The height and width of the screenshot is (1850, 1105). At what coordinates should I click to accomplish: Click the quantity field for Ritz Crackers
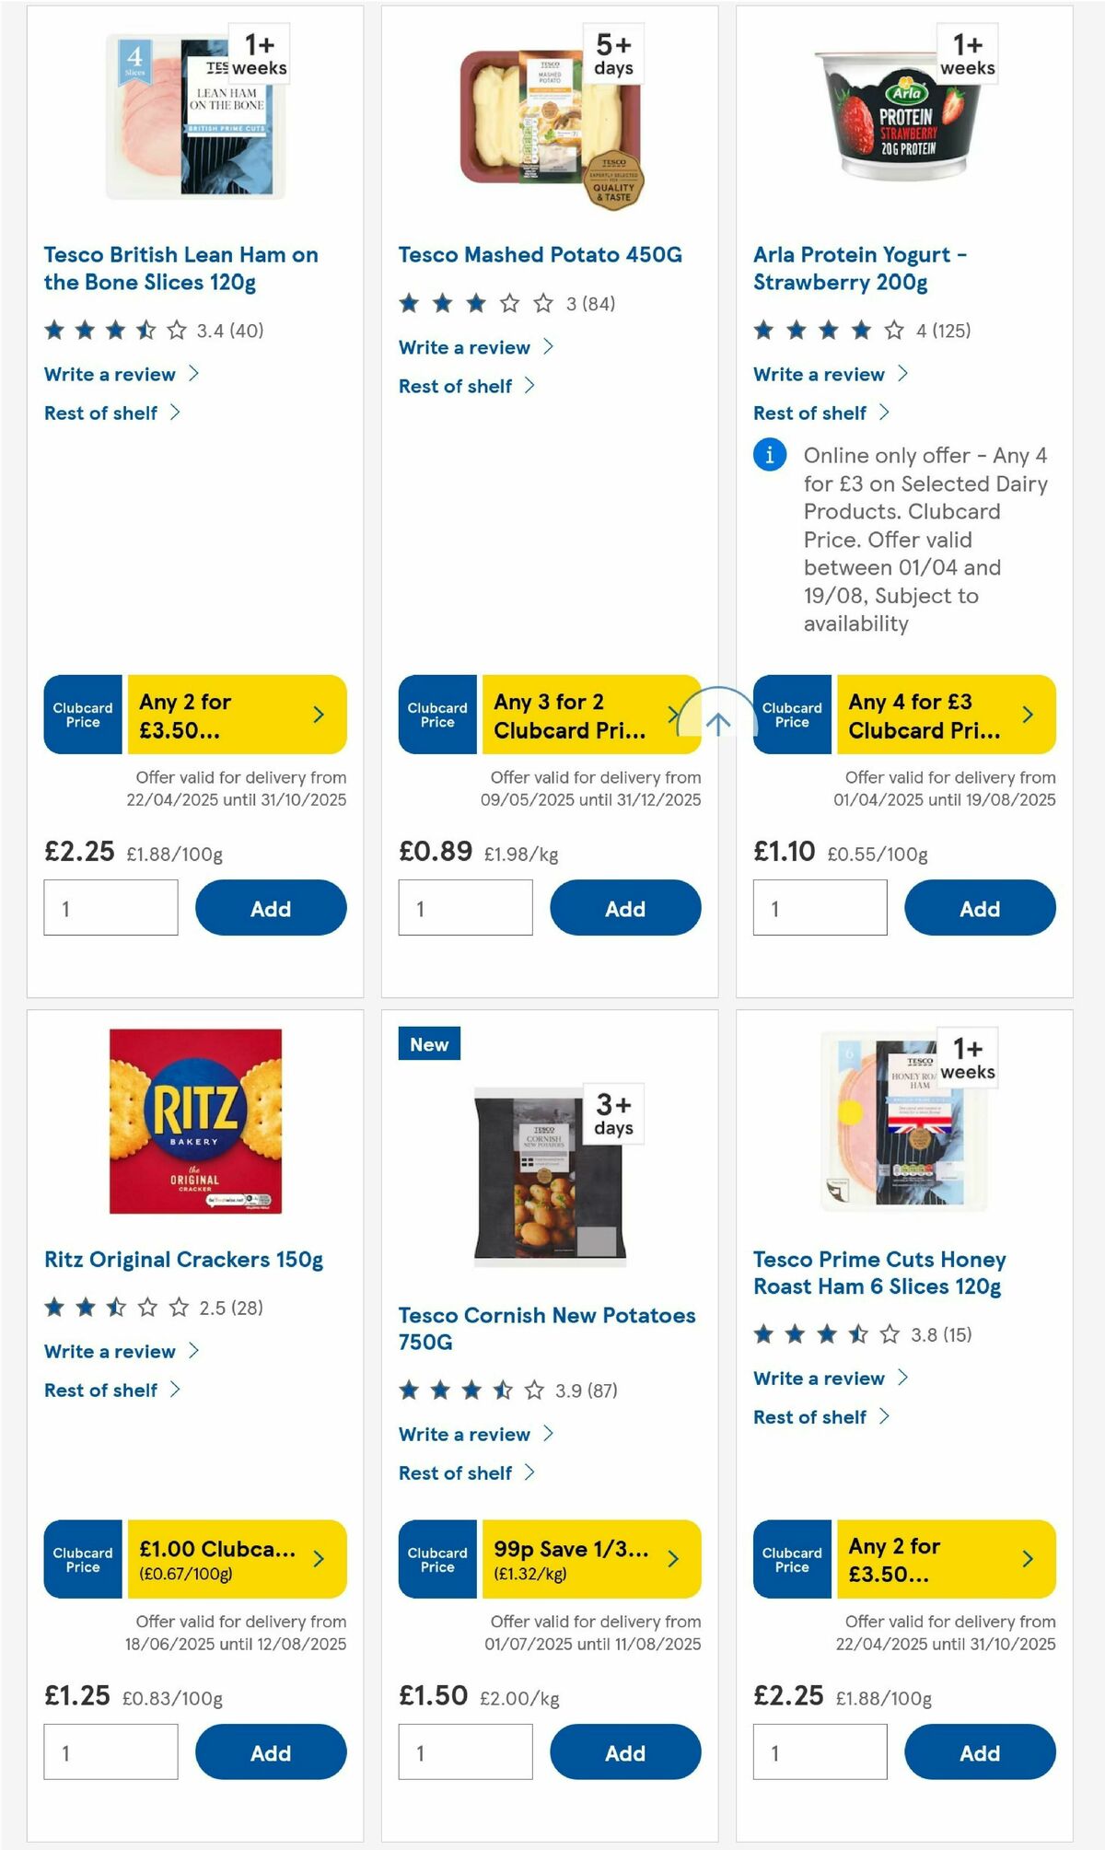(110, 1752)
